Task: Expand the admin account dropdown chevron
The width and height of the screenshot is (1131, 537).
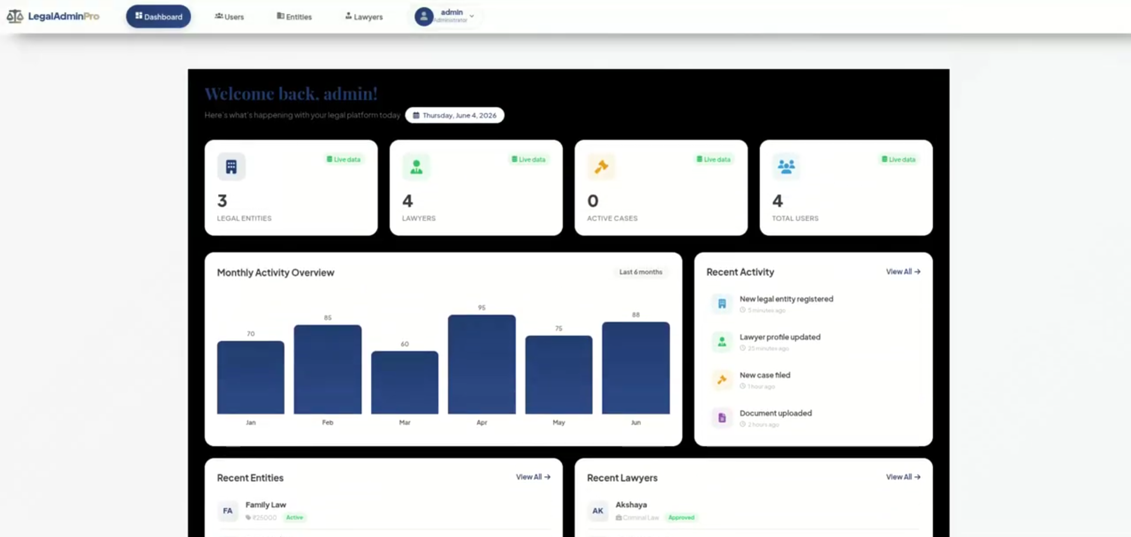Action: [472, 16]
